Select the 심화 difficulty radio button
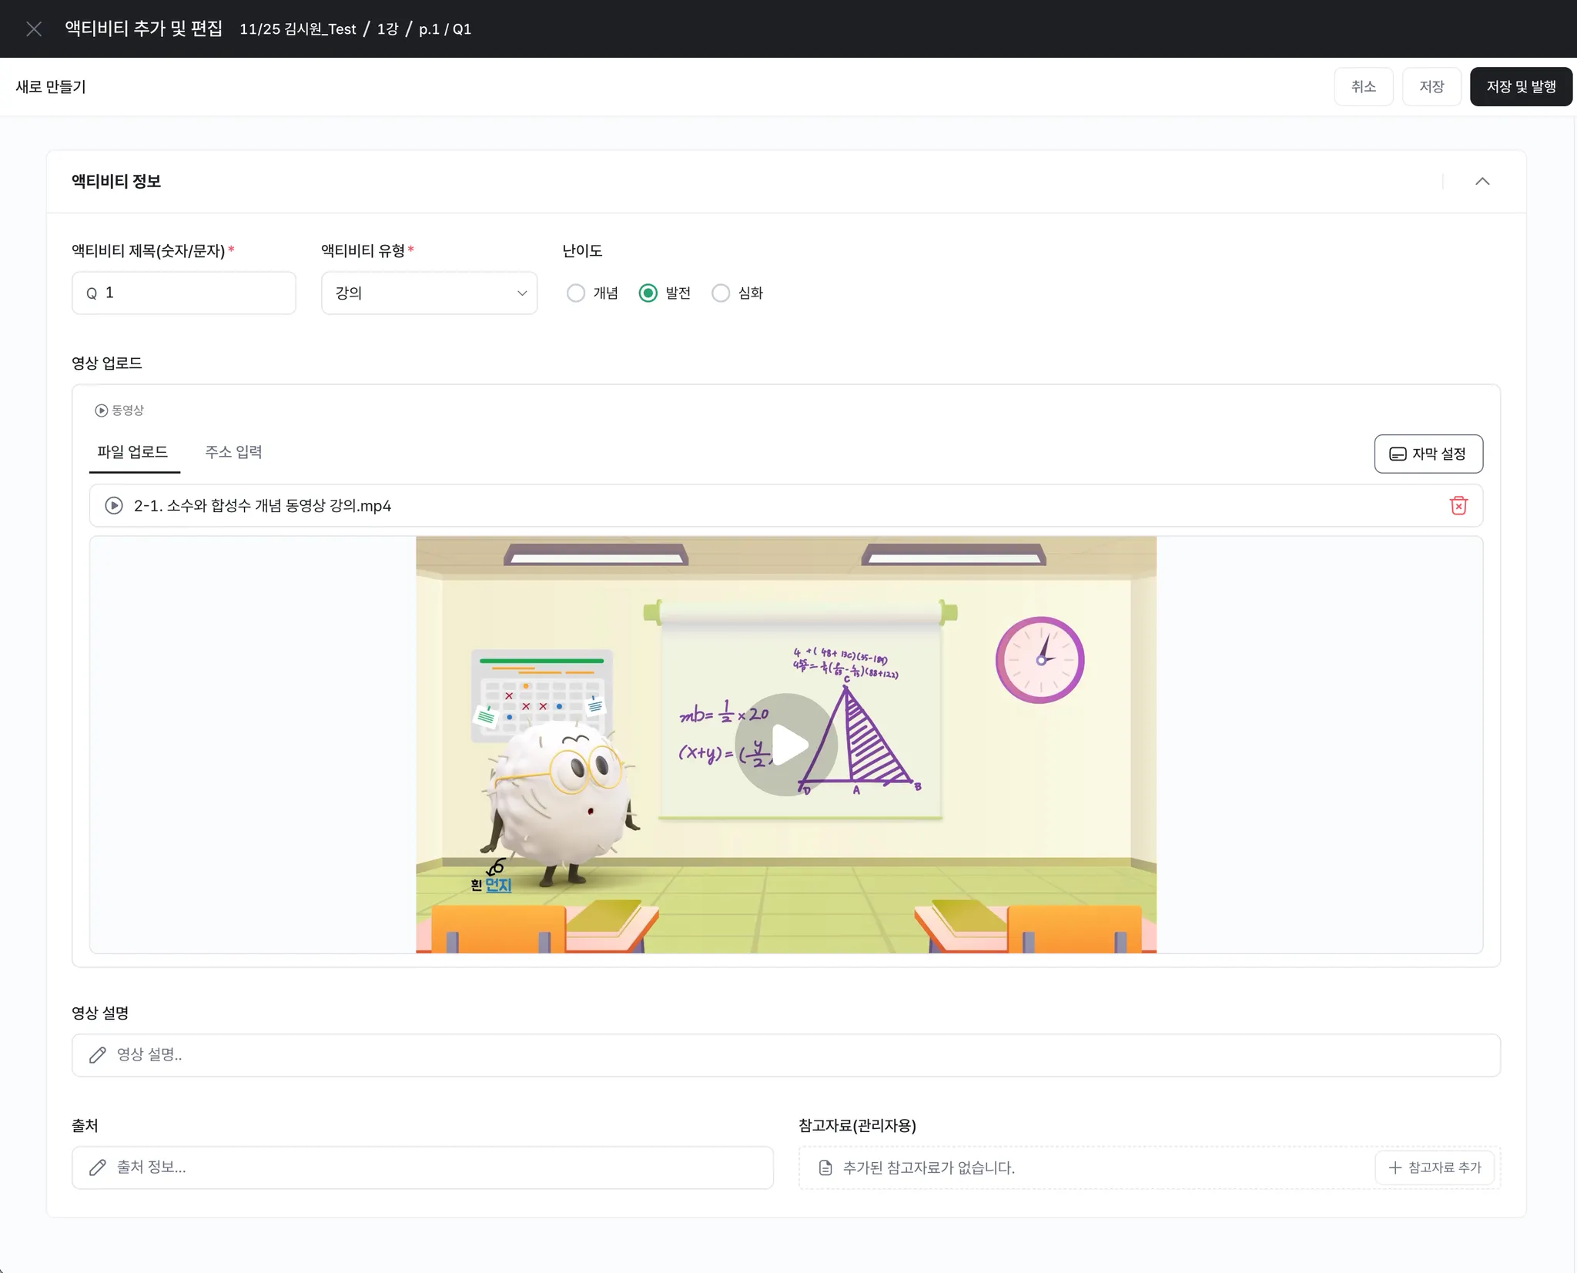The width and height of the screenshot is (1577, 1273). (720, 293)
